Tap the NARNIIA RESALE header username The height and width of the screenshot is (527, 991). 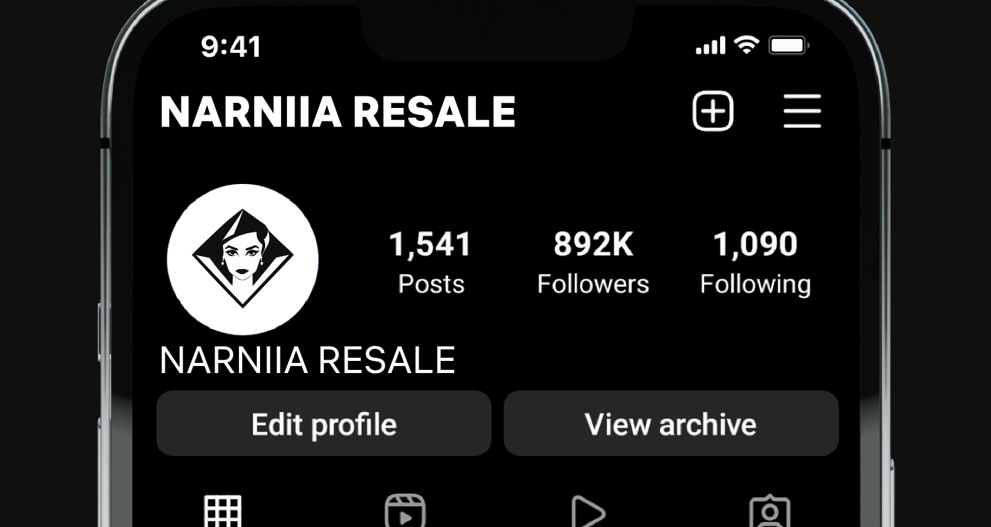coord(338,112)
